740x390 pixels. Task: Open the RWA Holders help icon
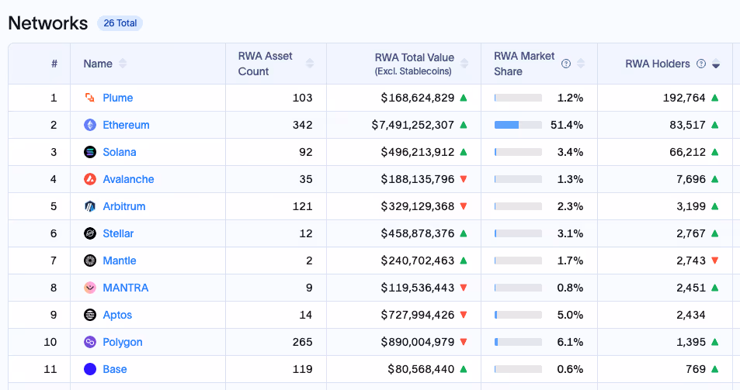pos(701,64)
